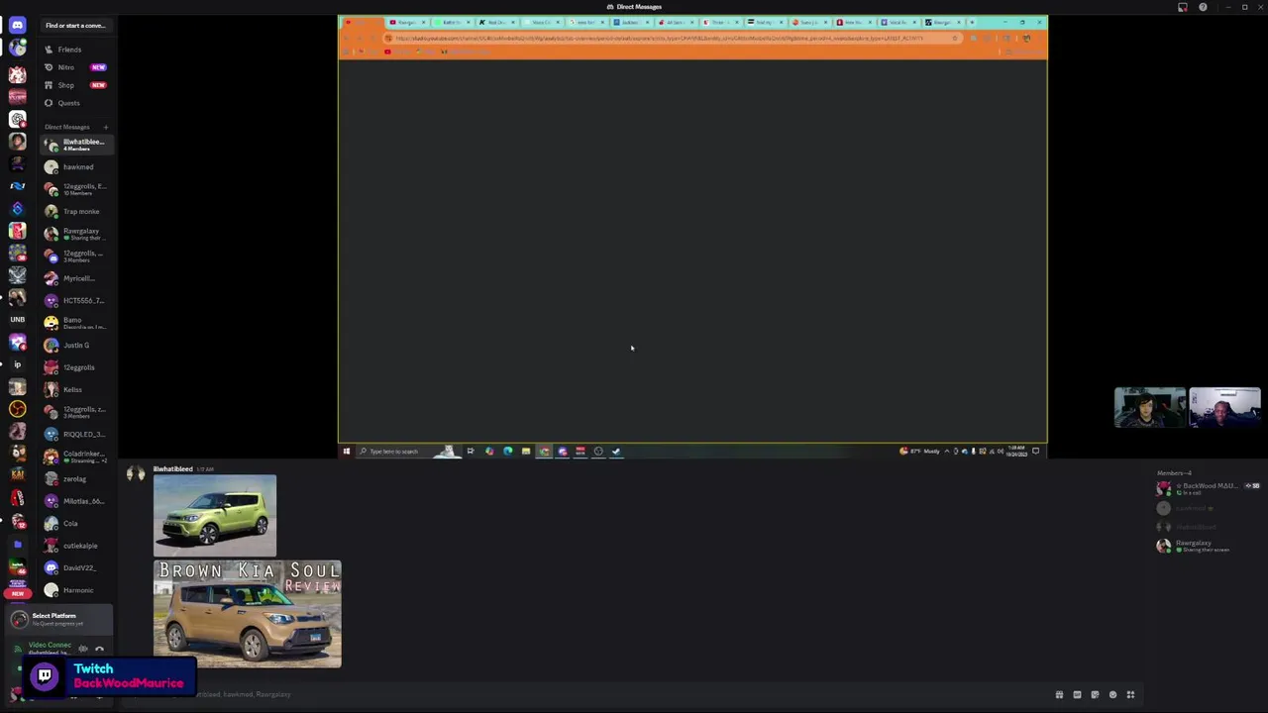Open server icon with 38 badge
Image resolution: width=1268 pixels, height=713 pixels.
[x=17, y=254]
